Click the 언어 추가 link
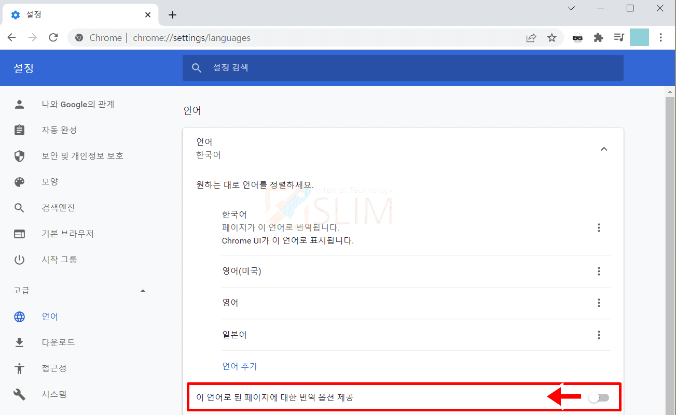Screen dimensions: 676x415 (x=240, y=366)
